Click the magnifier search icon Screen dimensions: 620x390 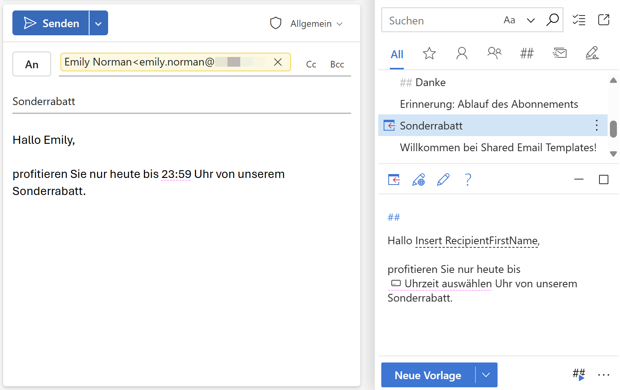click(552, 20)
